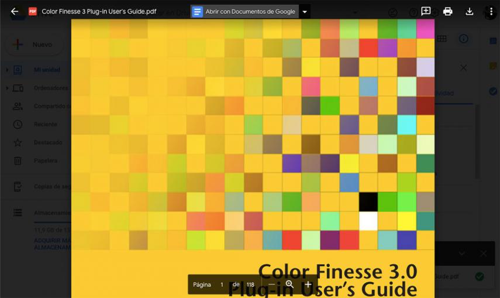Zoom in with the plus button
This screenshot has height=298, width=500.
coord(308,285)
